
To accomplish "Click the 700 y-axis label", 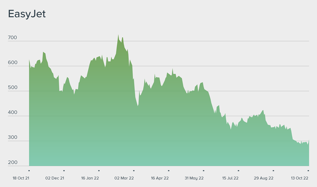I will click(x=12, y=38).
